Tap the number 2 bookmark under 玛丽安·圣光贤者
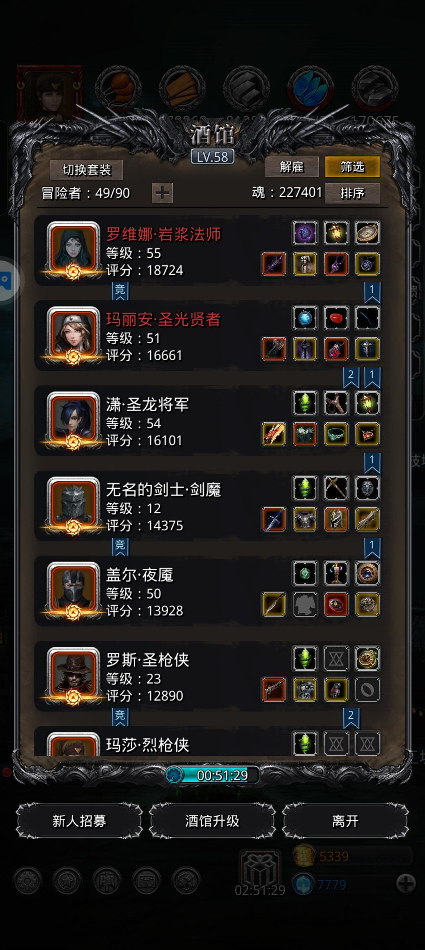425x950 pixels. point(351,377)
